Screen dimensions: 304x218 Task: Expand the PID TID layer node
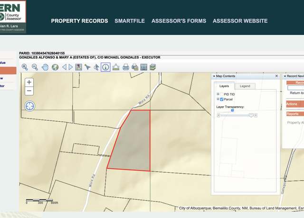218,94
